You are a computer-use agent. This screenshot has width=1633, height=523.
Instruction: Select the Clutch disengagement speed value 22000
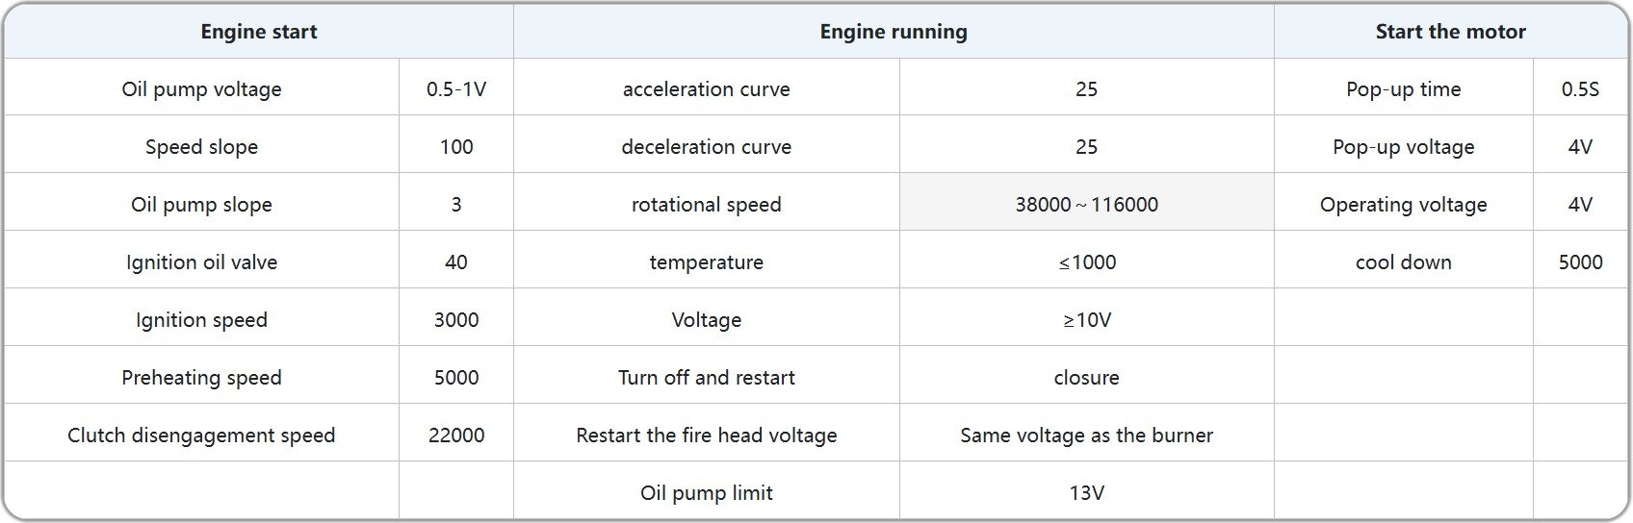[x=455, y=436]
